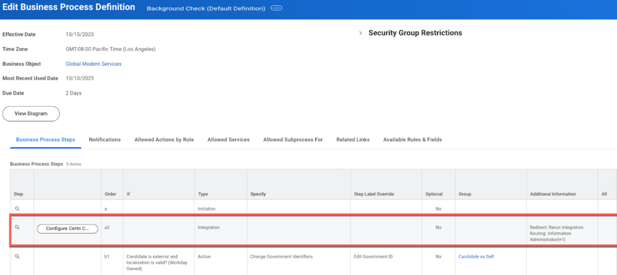617x275 pixels.
Task: Show Available Rules & Fields tab
Action: pos(413,140)
